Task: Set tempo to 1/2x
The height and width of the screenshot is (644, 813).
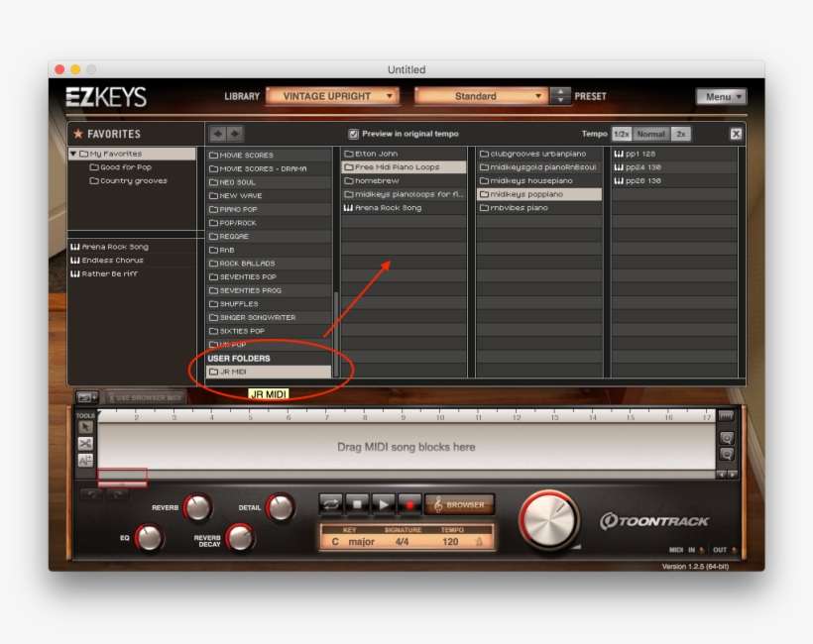Action: pos(621,134)
